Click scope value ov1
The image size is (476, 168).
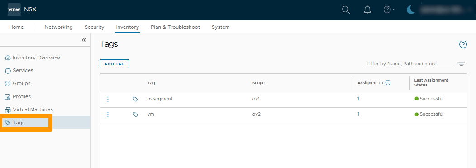(x=256, y=99)
